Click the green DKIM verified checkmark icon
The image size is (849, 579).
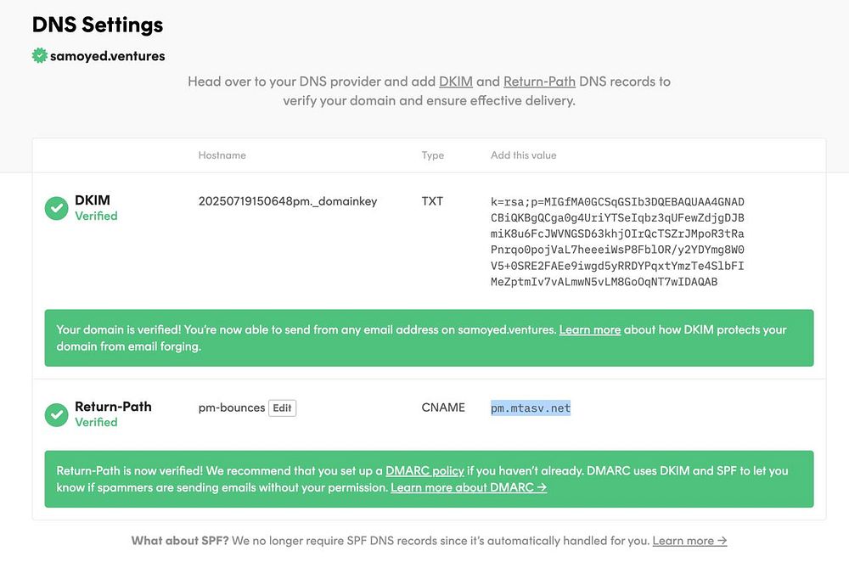click(57, 208)
